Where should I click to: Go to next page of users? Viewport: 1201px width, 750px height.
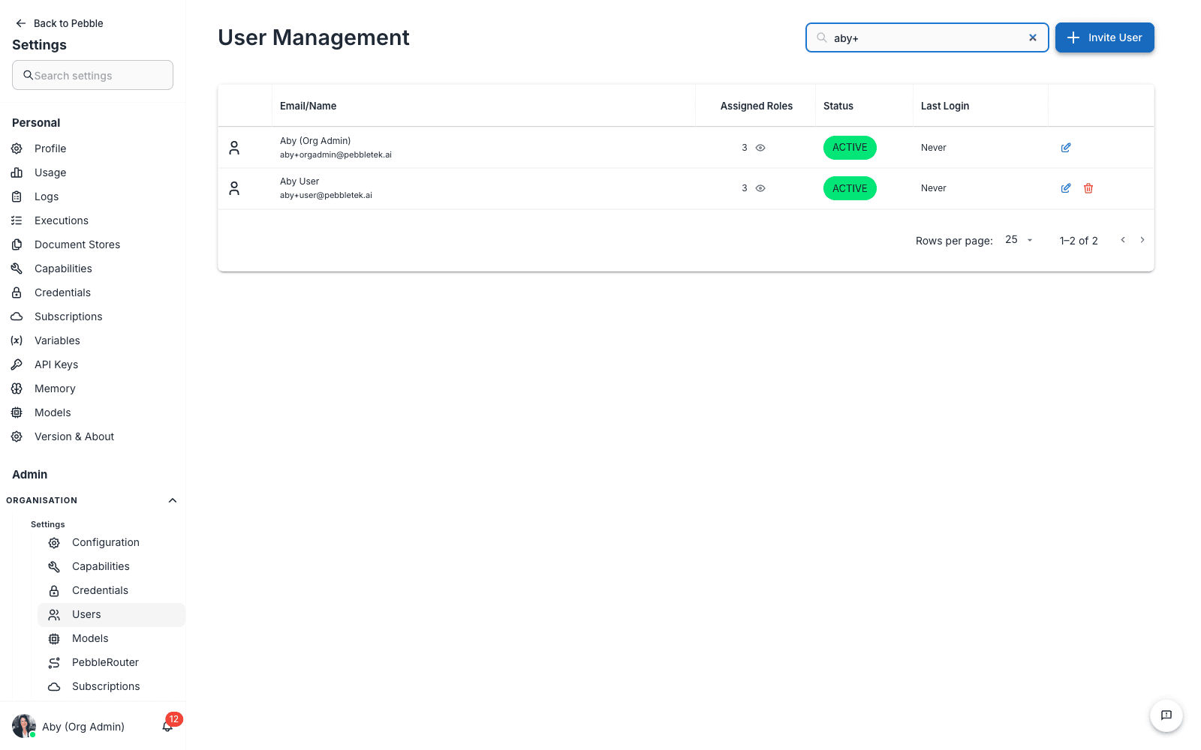1142,240
